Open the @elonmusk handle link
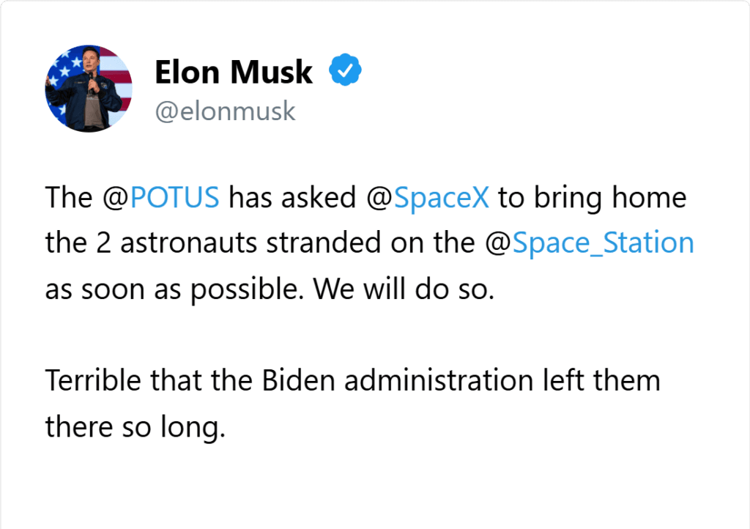This screenshot has width=750, height=529. [225, 111]
